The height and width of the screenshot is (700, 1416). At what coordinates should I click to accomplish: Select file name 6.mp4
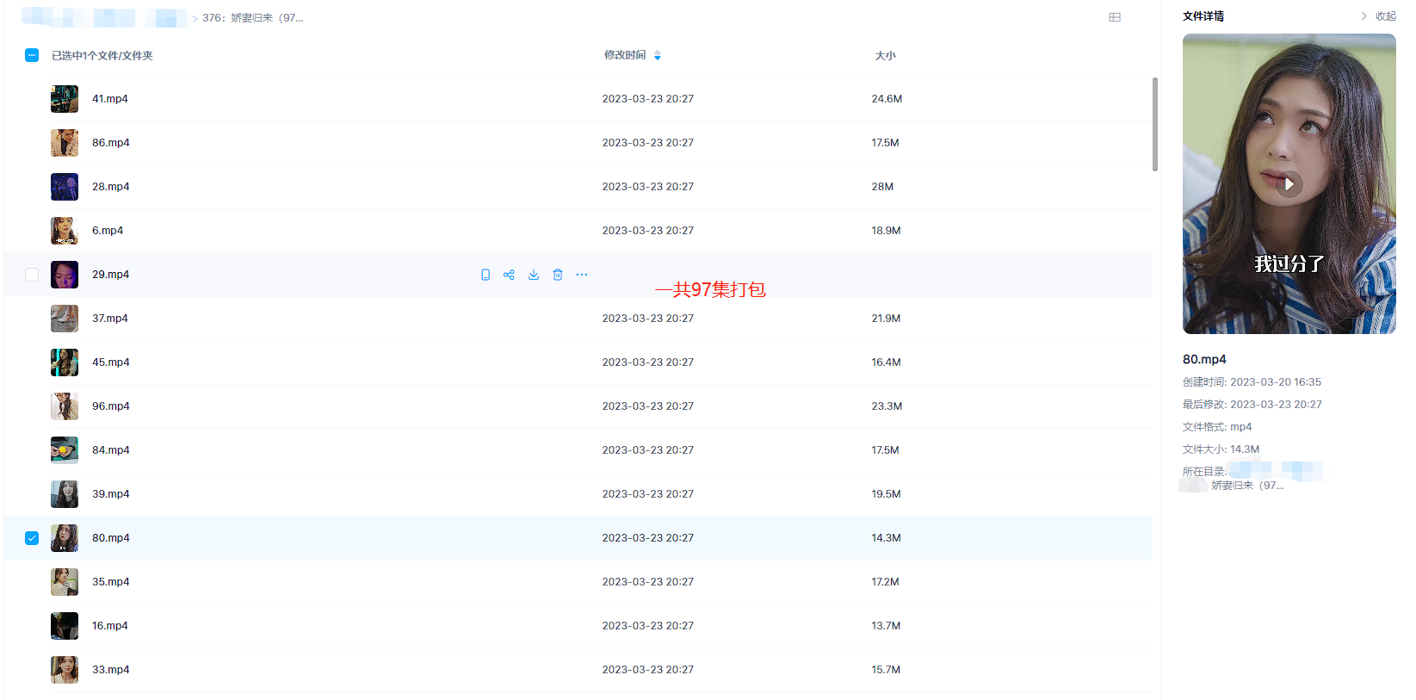[108, 231]
